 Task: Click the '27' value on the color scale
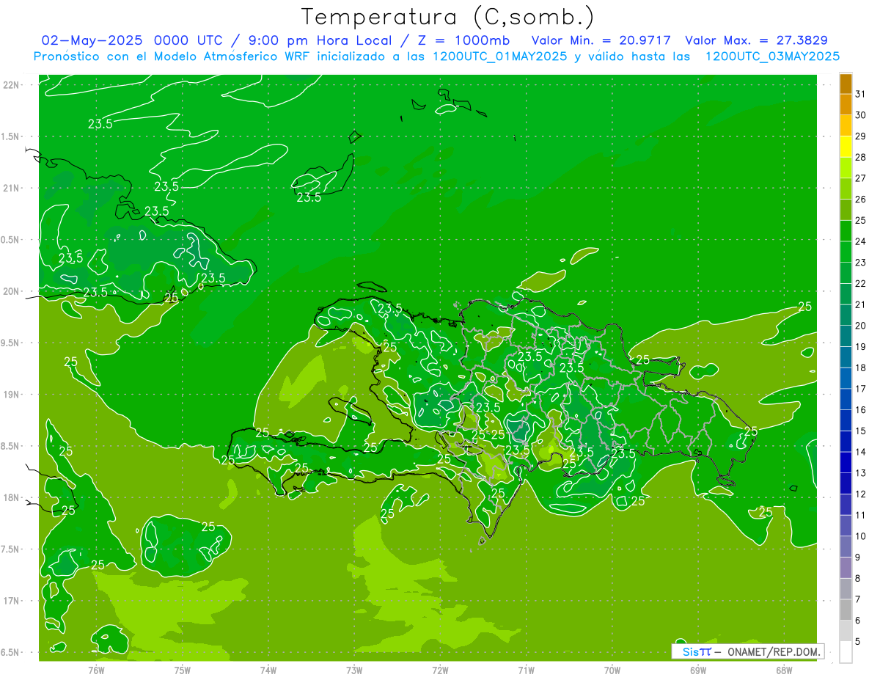(x=861, y=178)
